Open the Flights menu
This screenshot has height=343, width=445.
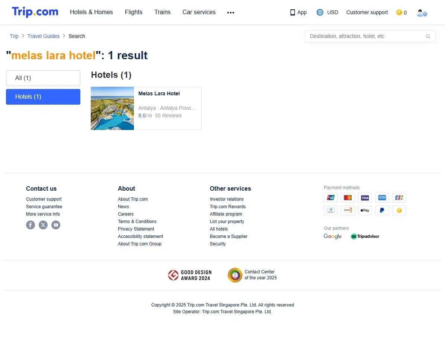coord(133,12)
